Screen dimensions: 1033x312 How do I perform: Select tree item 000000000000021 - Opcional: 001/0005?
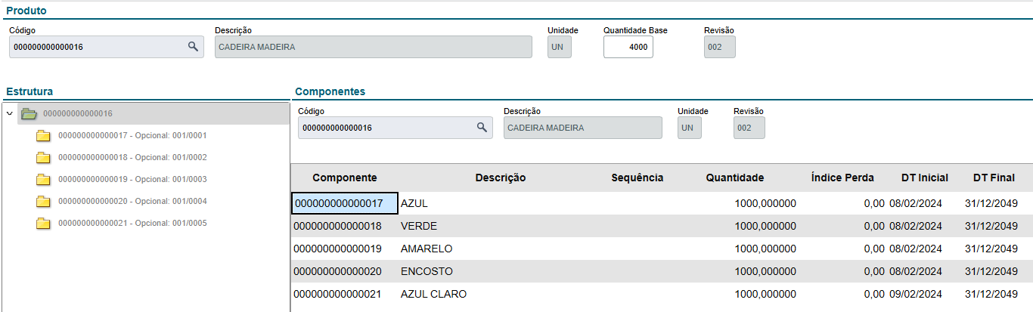[132, 224]
